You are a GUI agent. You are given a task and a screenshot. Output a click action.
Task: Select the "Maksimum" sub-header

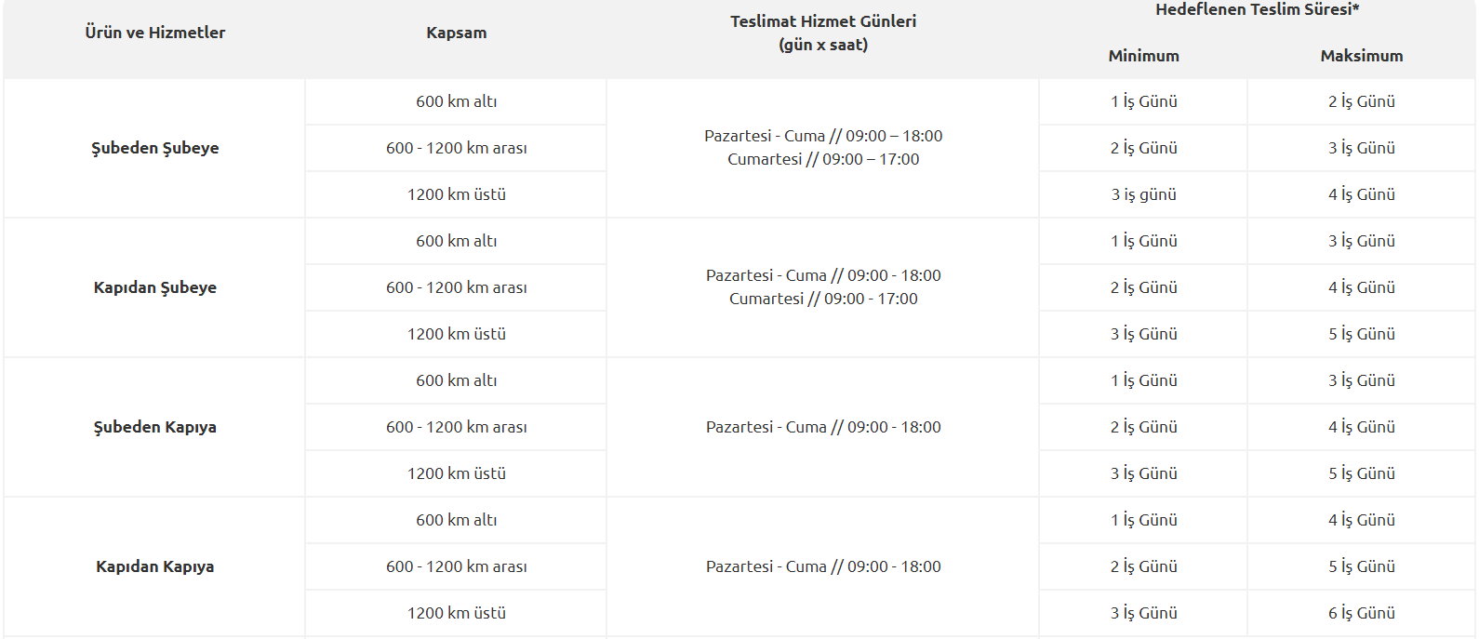tap(1361, 56)
